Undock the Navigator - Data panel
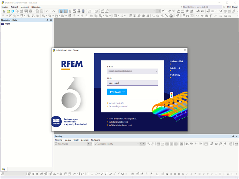This screenshot has height=179, width=239. tap(47, 20)
